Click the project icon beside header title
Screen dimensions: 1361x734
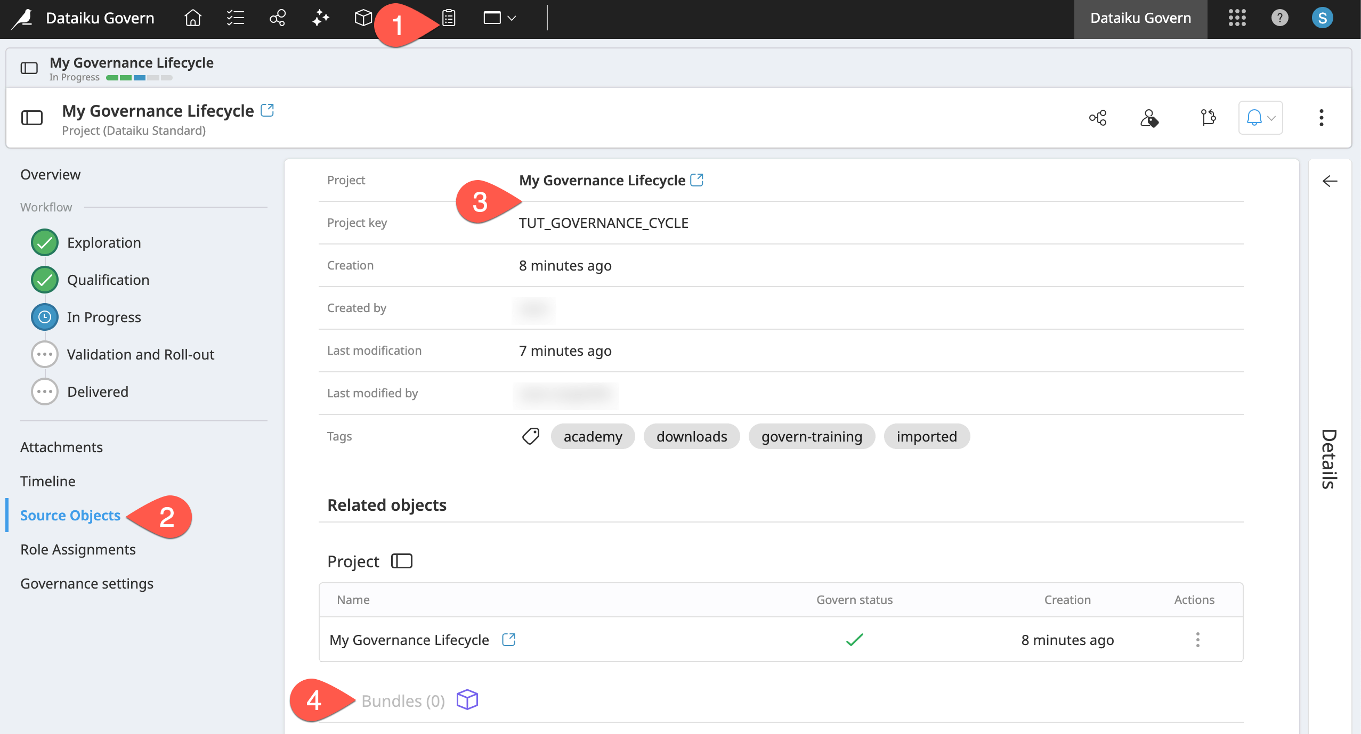tap(32, 118)
